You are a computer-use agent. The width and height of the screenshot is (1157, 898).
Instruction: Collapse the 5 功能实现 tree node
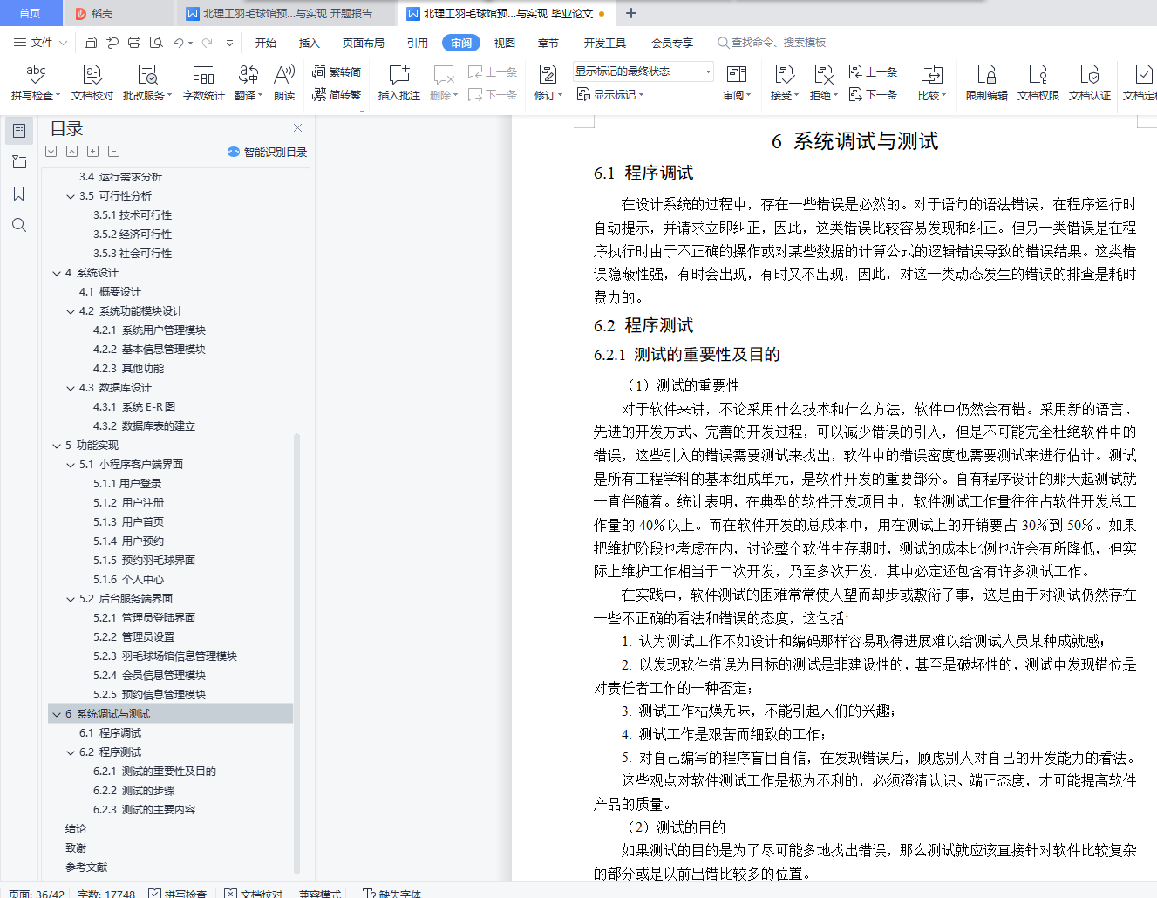point(57,446)
